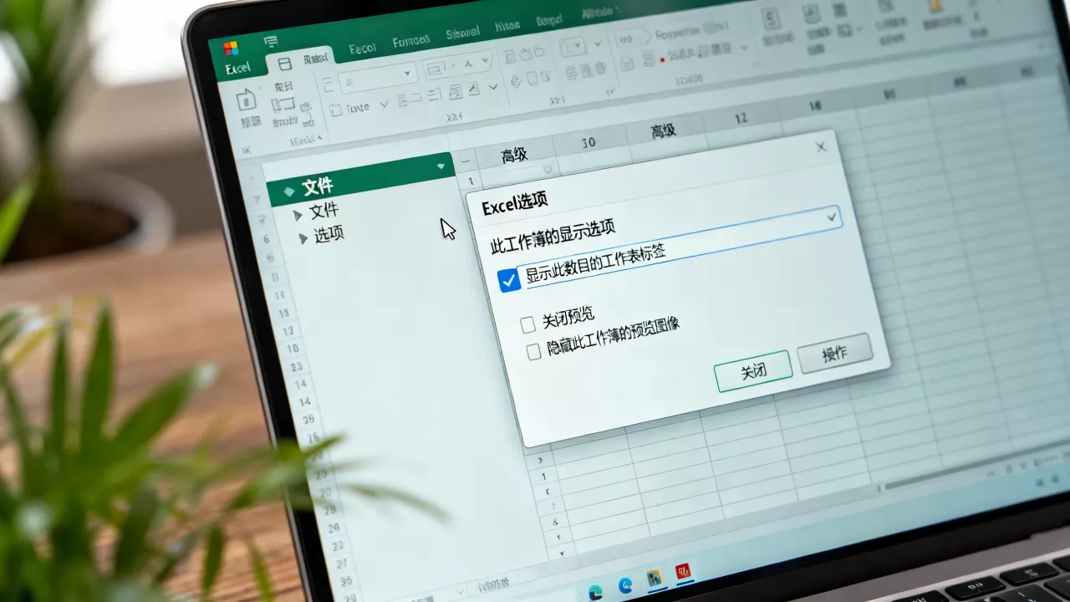1070x602 pixels.
Task: Open the red app taskbar icon
Action: pyautogui.click(x=684, y=571)
